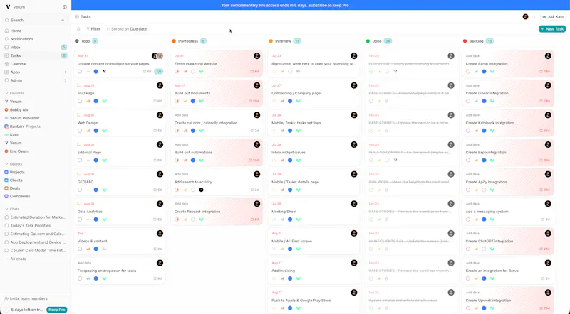Open the Companies object
Image resolution: width=570 pixels, height=314 pixels.
point(20,196)
